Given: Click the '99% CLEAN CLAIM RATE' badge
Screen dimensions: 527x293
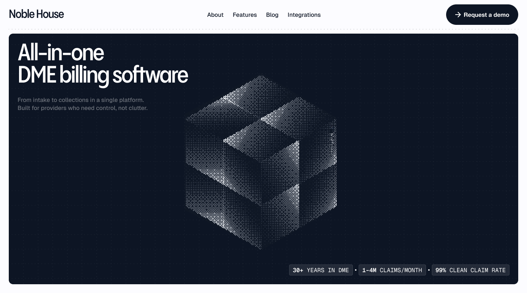Looking at the screenshot, I should click(x=471, y=270).
